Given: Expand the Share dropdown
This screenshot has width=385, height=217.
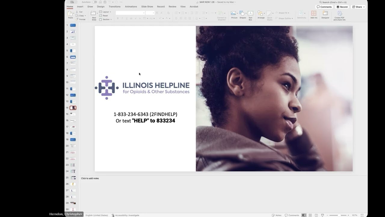Looking at the screenshot, I should [364, 7].
